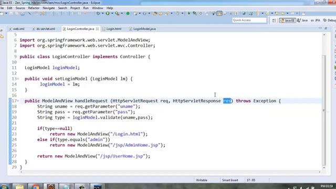Open the Source menu
Screen dimensions: 336x189
tap(20, 8)
